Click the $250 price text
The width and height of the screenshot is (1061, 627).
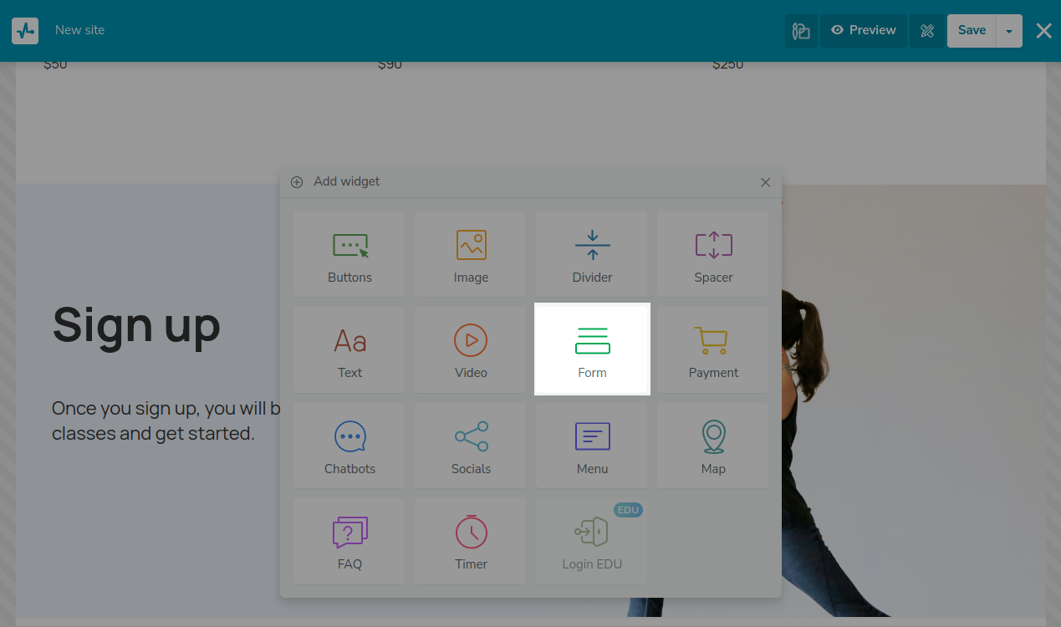point(727,64)
